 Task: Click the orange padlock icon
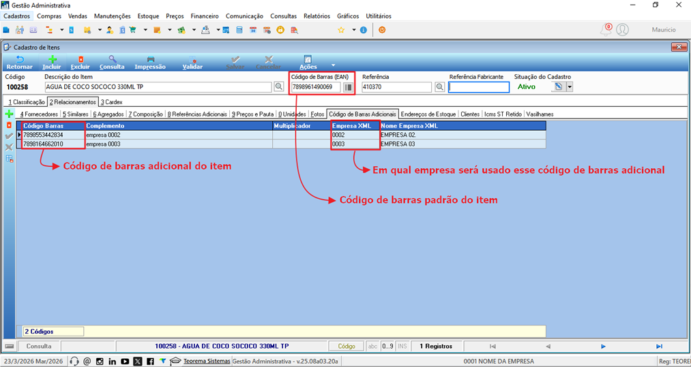(280, 30)
